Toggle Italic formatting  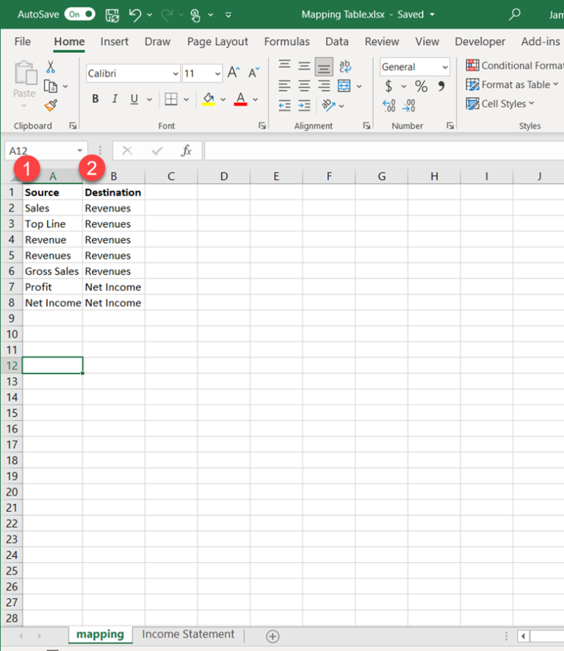click(x=115, y=99)
